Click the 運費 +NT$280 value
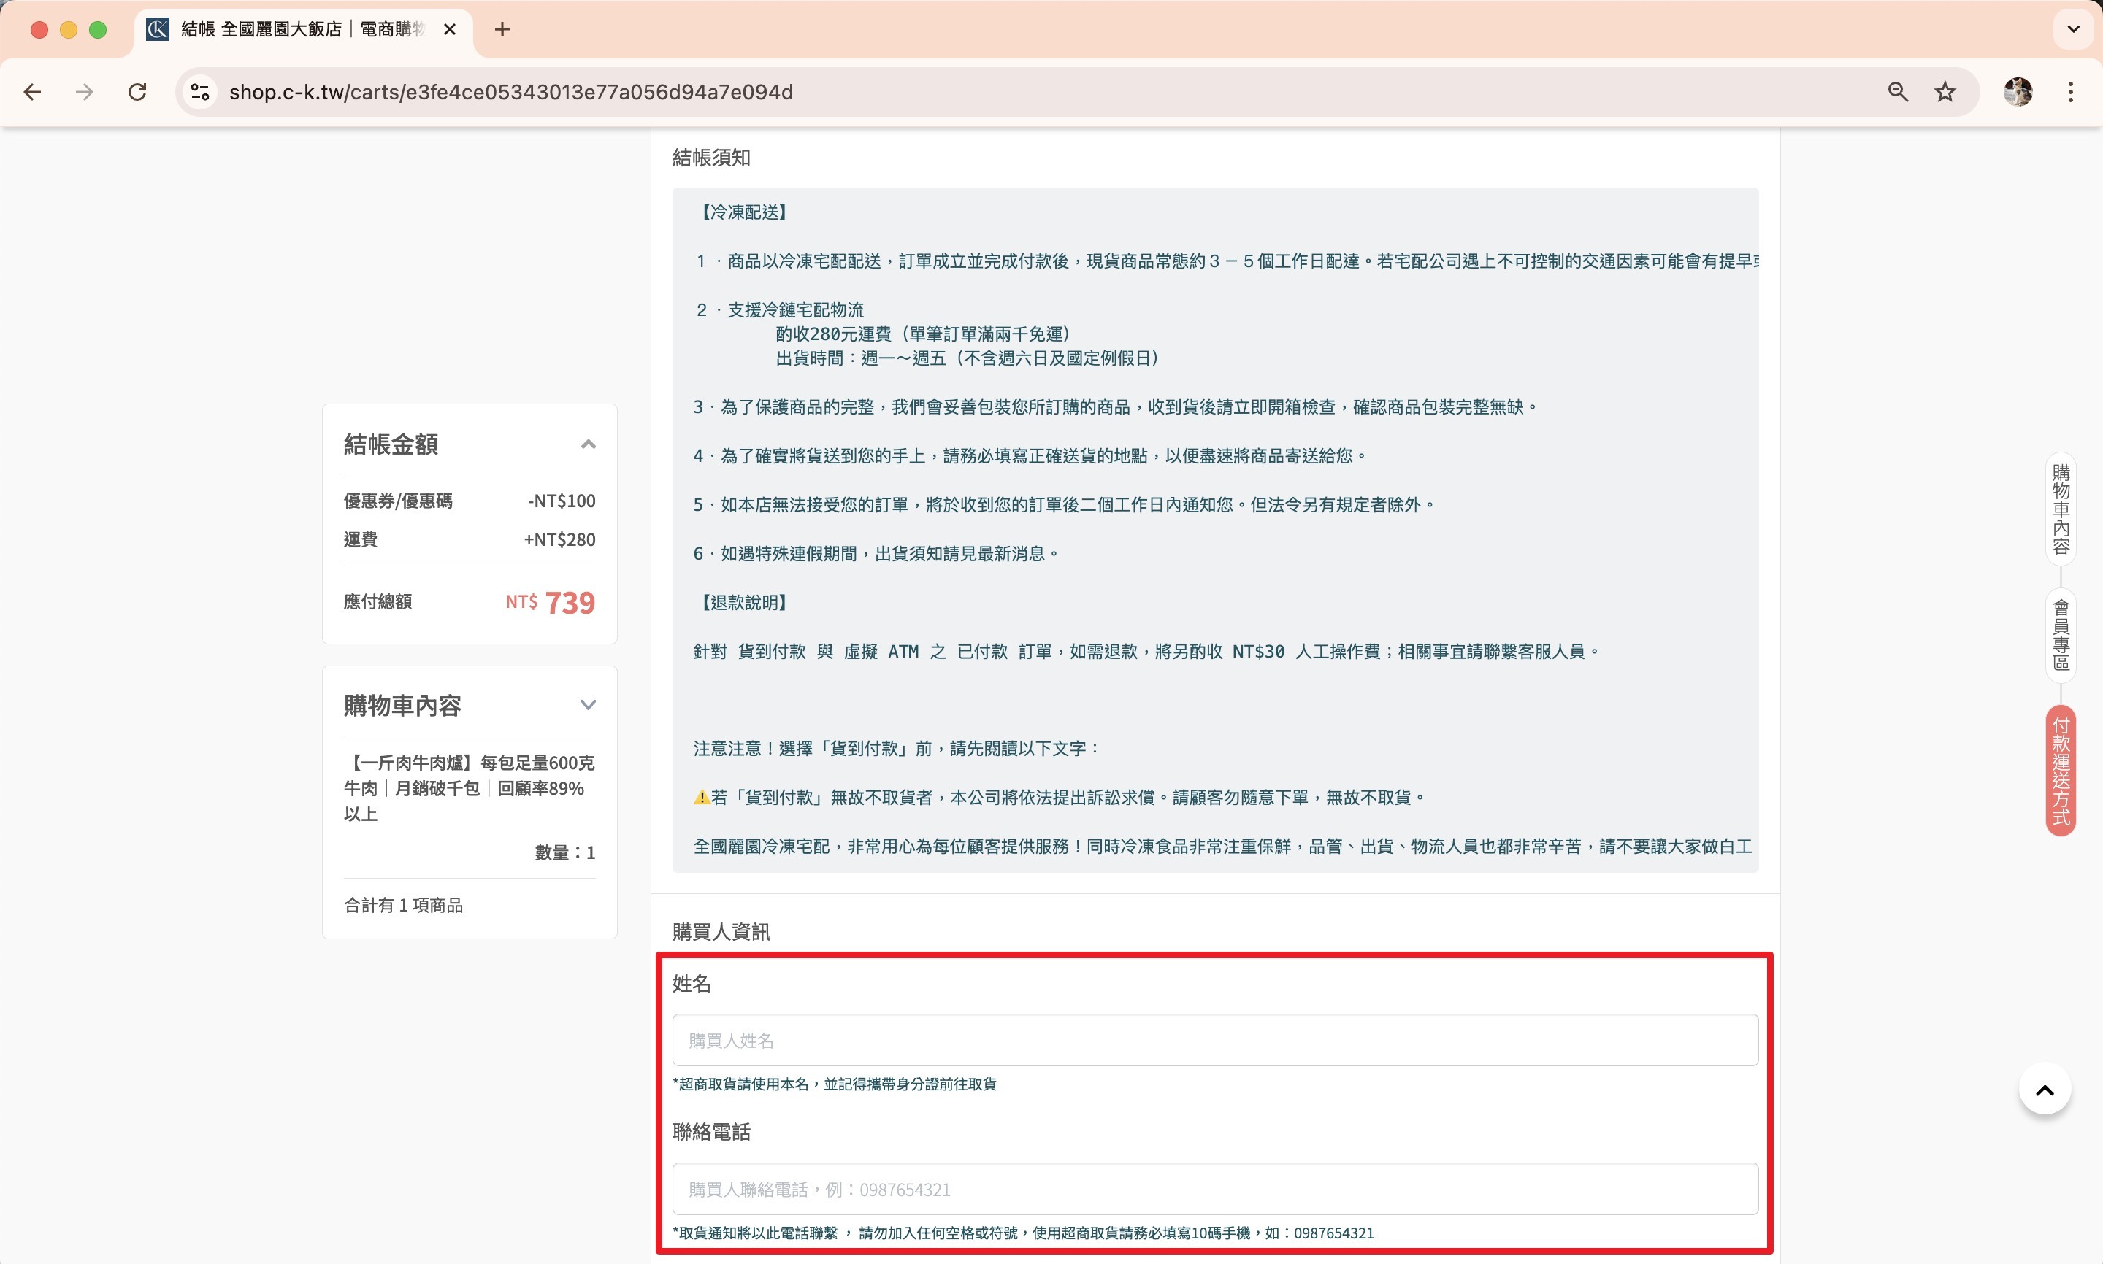The width and height of the screenshot is (2103, 1264). point(560,540)
